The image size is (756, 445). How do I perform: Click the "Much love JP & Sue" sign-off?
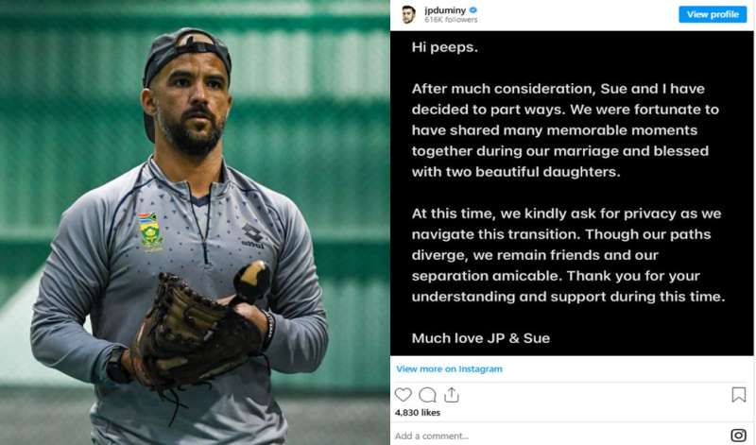pos(480,337)
